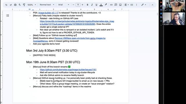Toggle underline formatting
The image size is (186, 104).
pos(96,5)
